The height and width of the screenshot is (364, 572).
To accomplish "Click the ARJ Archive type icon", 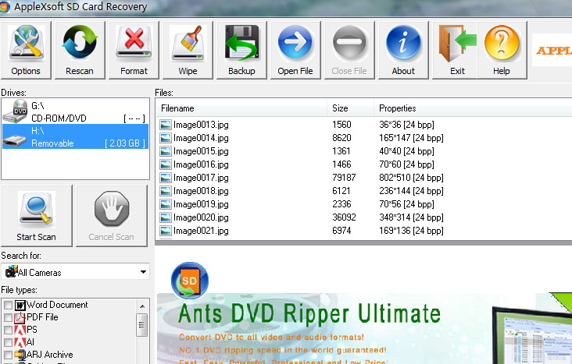I will [20, 355].
